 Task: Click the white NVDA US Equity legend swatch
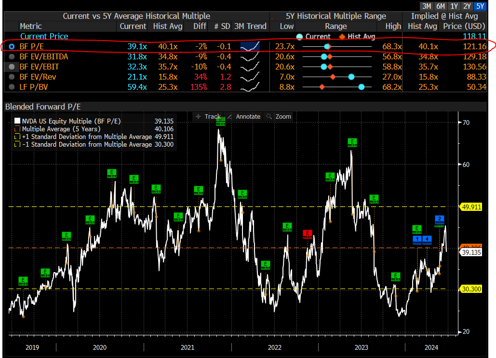coord(17,121)
